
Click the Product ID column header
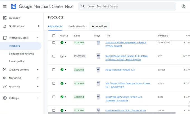[163, 36]
